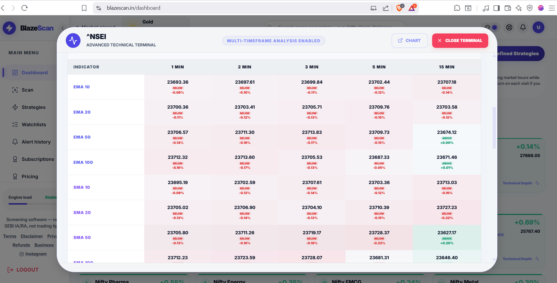Click the music note media icon in the toolbar

coord(486,8)
